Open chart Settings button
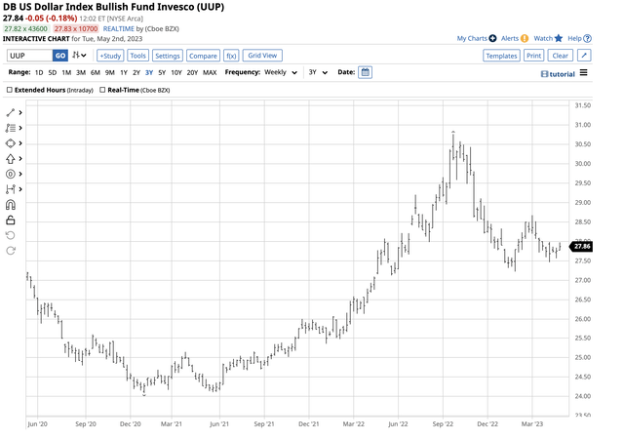The width and height of the screenshot is (624, 440). (x=168, y=56)
